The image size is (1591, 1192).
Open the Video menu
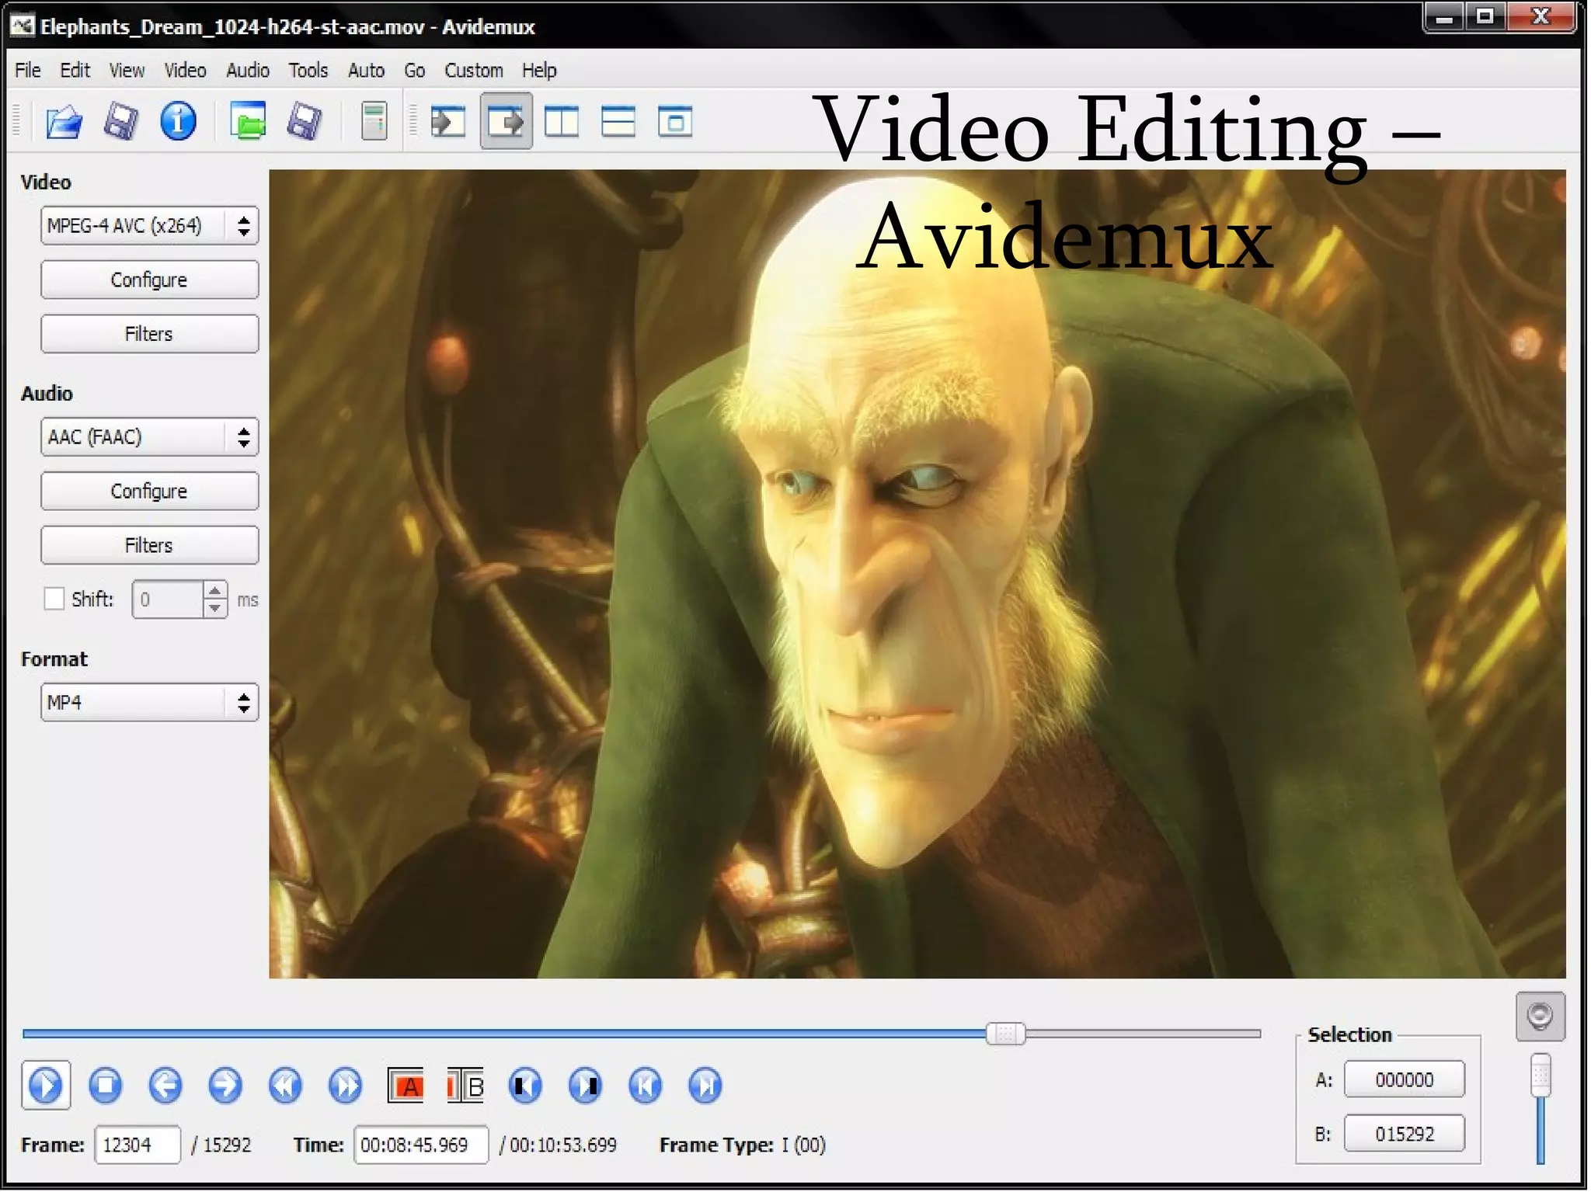click(185, 70)
